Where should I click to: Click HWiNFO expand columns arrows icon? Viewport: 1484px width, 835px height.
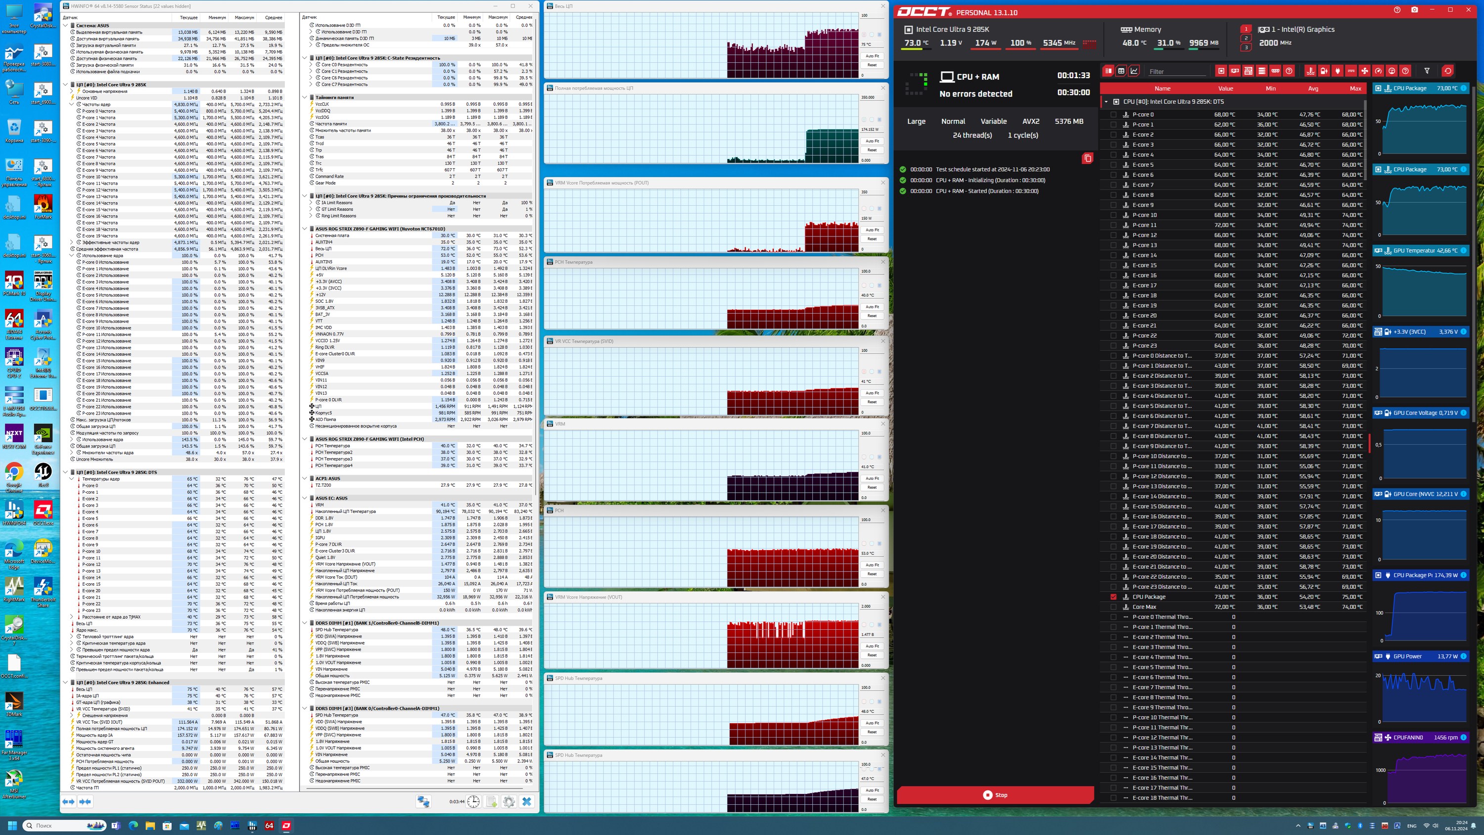[x=69, y=801]
